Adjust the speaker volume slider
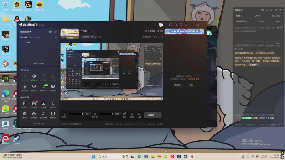The width and height of the screenshot is (285, 160). click(x=106, y=114)
